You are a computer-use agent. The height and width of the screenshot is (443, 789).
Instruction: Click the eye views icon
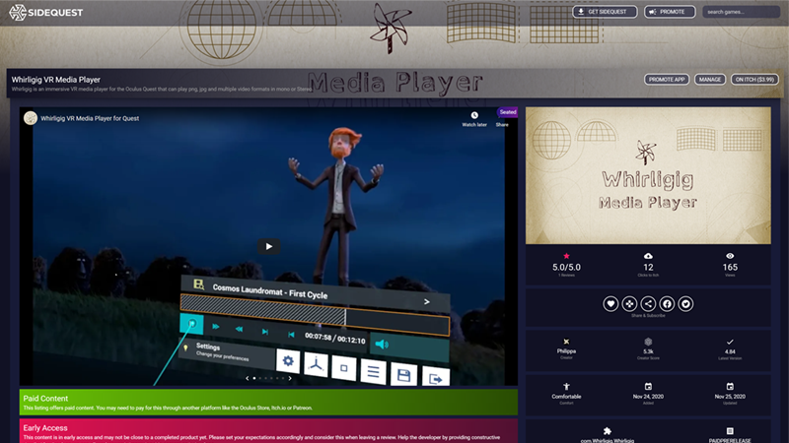click(x=730, y=256)
